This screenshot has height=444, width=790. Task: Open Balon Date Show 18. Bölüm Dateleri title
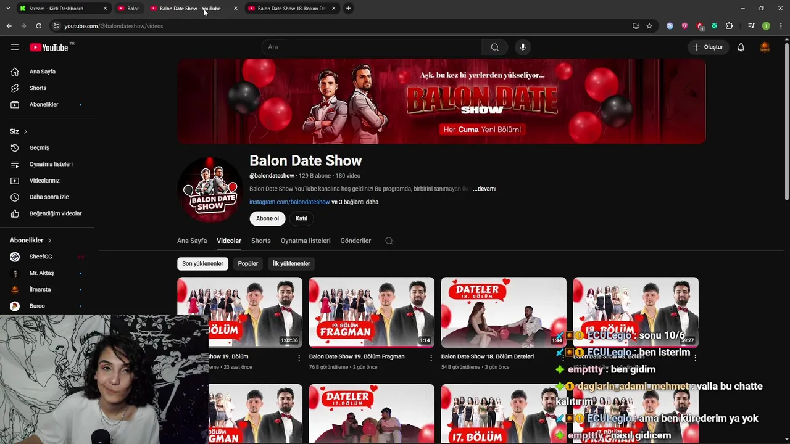[x=488, y=356]
